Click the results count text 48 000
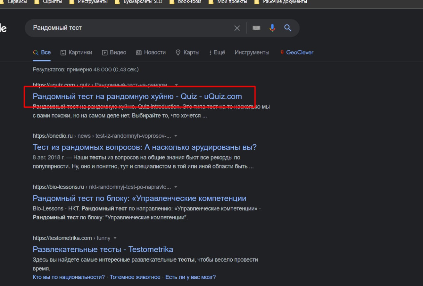The height and width of the screenshot is (286, 423). pyautogui.click(x=86, y=70)
